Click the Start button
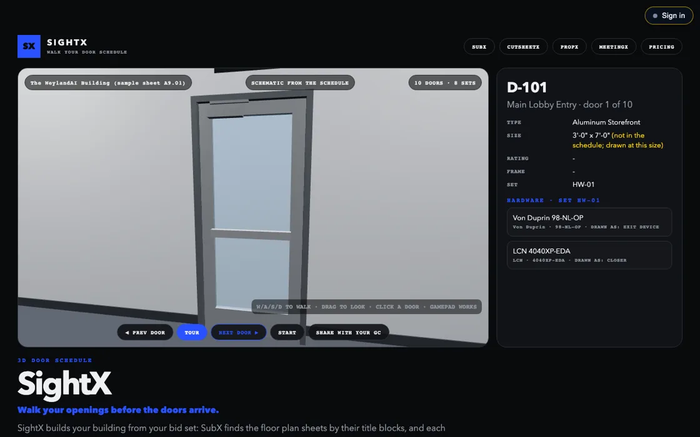The image size is (700, 437). 287,332
